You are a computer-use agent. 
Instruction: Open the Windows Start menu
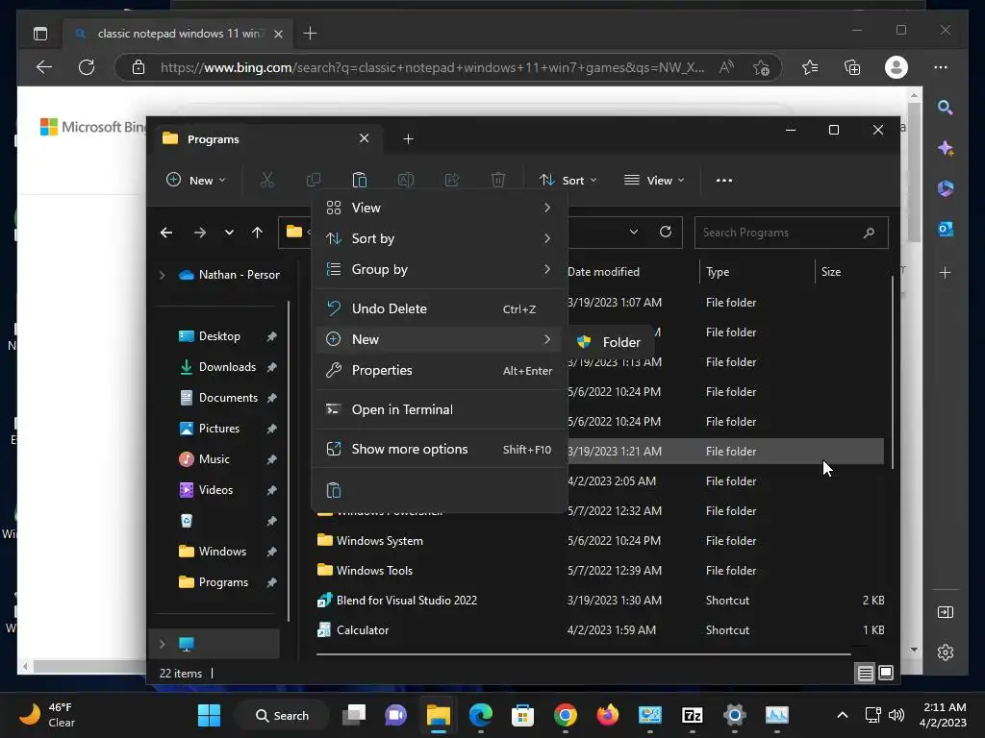209,715
